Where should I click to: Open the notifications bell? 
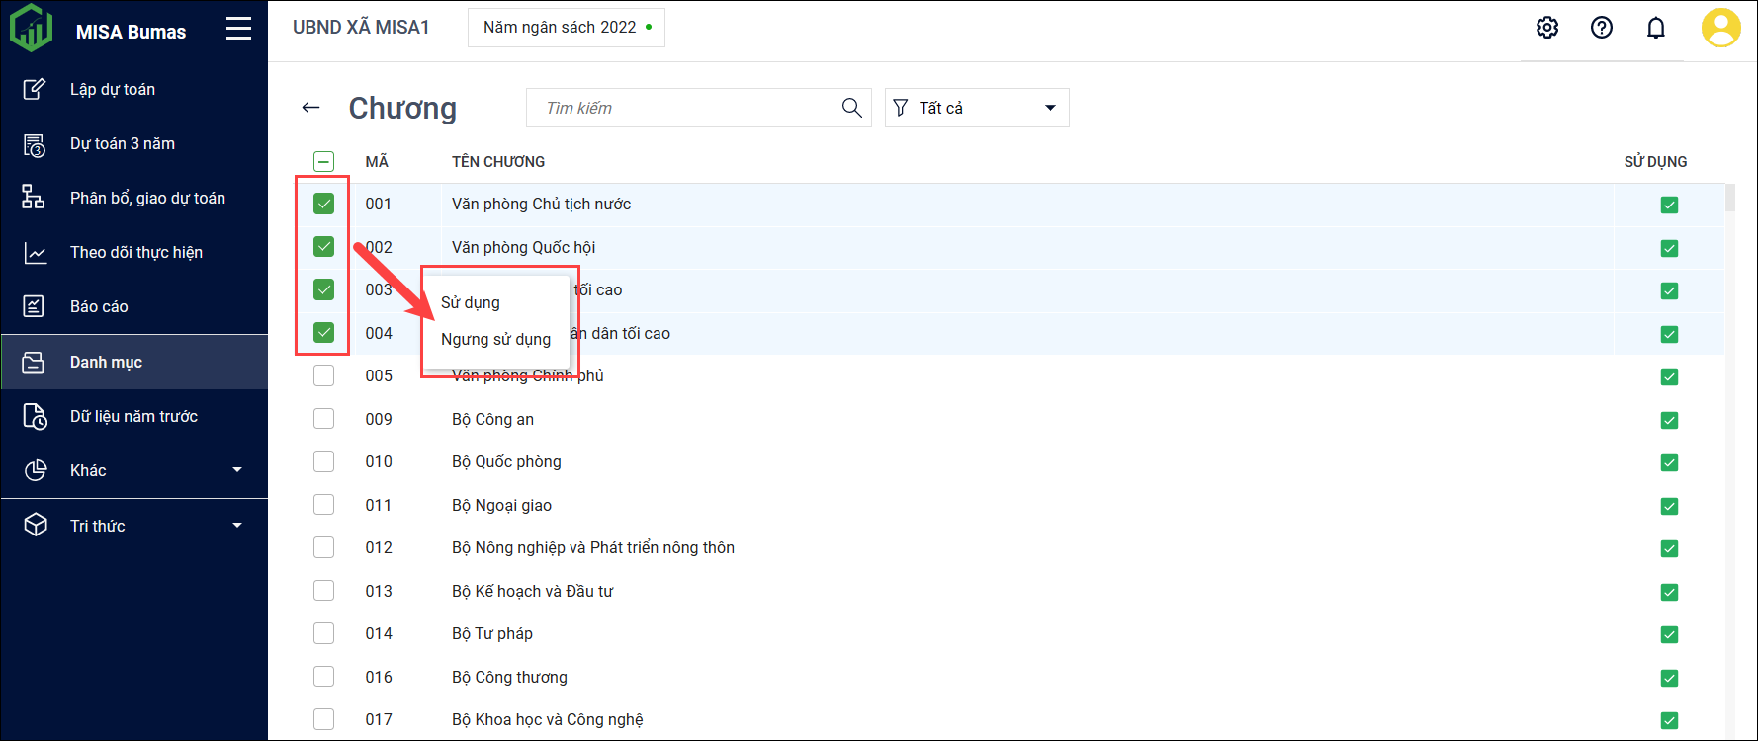point(1656,28)
